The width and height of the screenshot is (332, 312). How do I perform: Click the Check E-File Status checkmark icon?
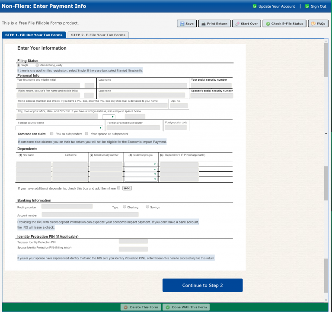[268, 24]
